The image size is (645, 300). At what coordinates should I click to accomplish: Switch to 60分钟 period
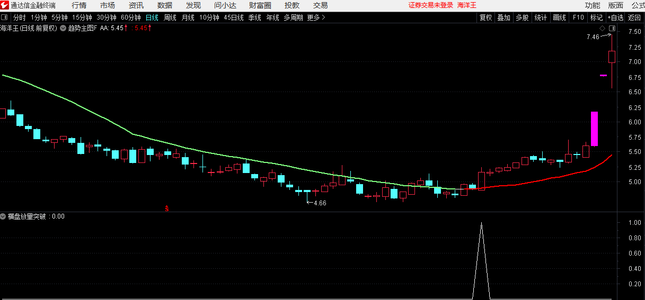[131, 17]
